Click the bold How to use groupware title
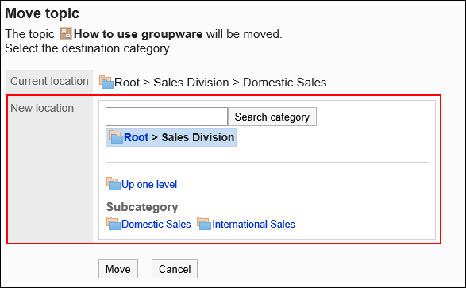Screen dimensions: 466x288 [138, 34]
